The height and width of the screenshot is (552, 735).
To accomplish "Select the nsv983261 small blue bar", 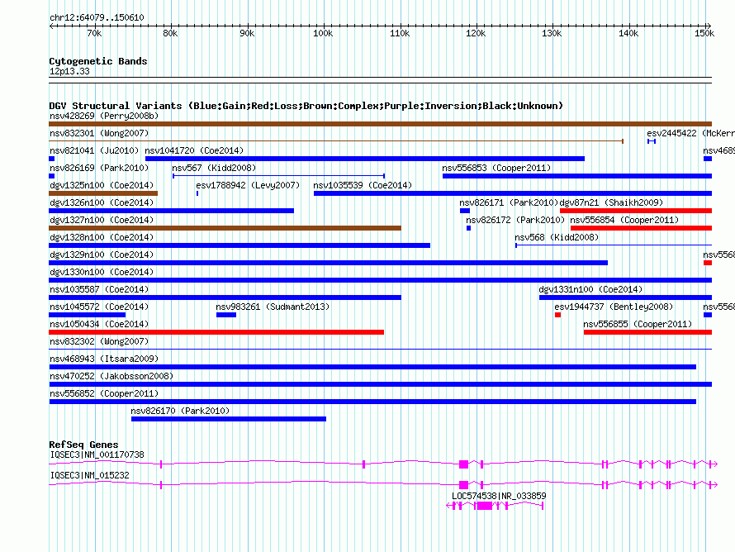I will click(x=226, y=315).
